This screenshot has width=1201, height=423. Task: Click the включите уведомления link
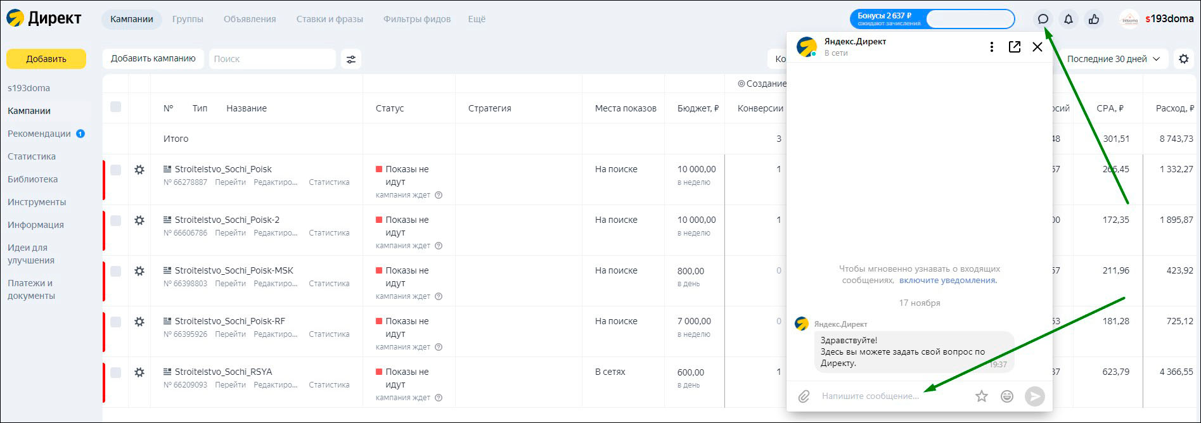(x=947, y=280)
